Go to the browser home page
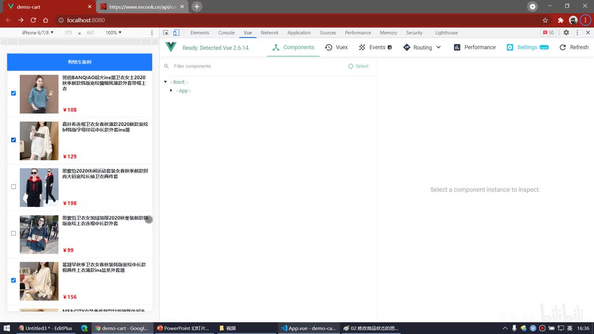The width and height of the screenshot is (594, 334). 45,20
